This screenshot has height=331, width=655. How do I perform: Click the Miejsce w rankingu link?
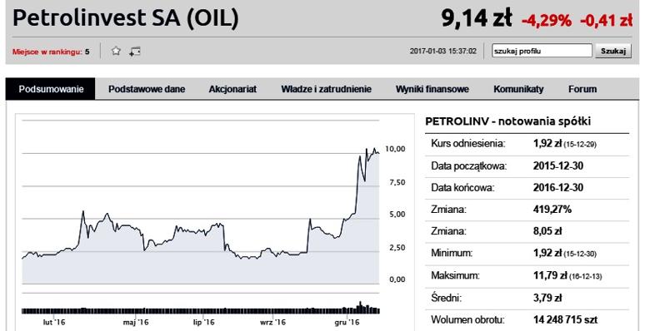pyautogui.click(x=47, y=52)
